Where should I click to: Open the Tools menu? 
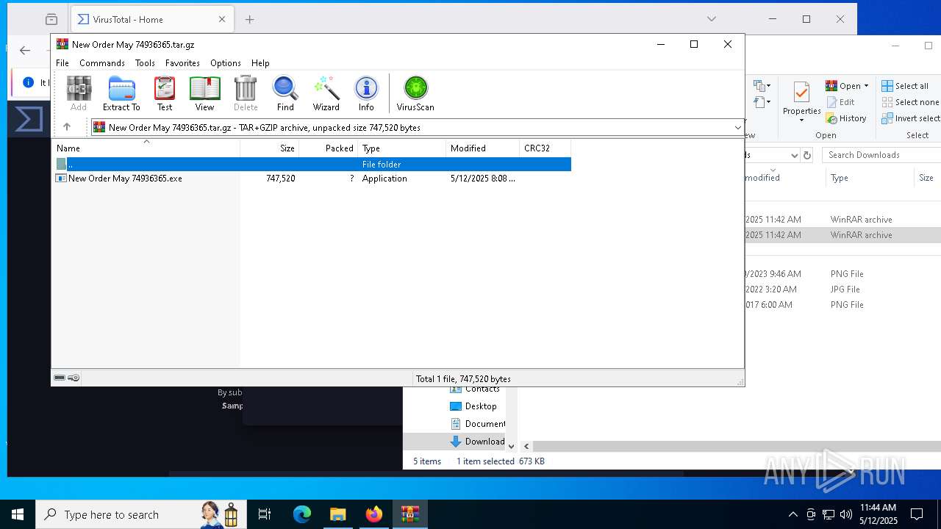tap(145, 63)
